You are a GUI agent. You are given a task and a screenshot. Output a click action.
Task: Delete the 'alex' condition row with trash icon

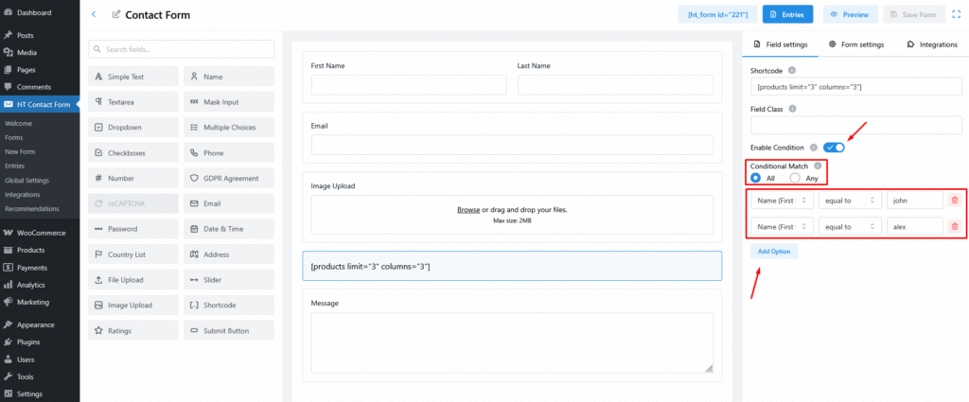[954, 226]
